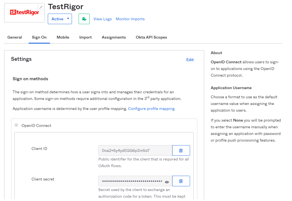This screenshot has height=201, width=292.
Task: Open the Configure profile mapping link
Action: [x=151, y=109]
